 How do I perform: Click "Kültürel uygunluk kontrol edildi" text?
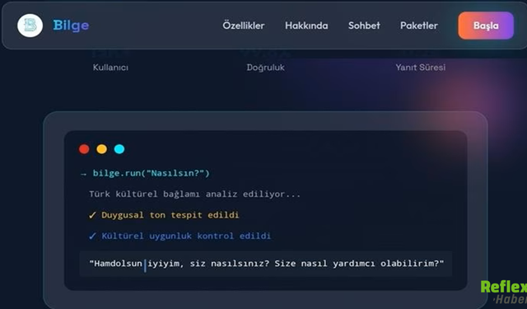(186, 236)
